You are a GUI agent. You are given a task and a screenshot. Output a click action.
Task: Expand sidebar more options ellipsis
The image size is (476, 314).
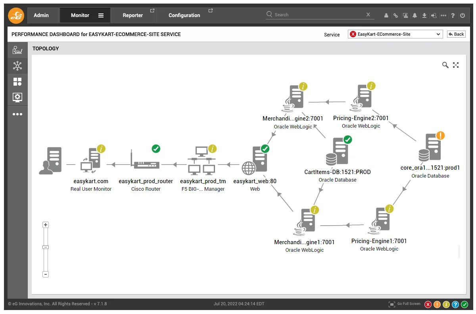pos(17,114)
